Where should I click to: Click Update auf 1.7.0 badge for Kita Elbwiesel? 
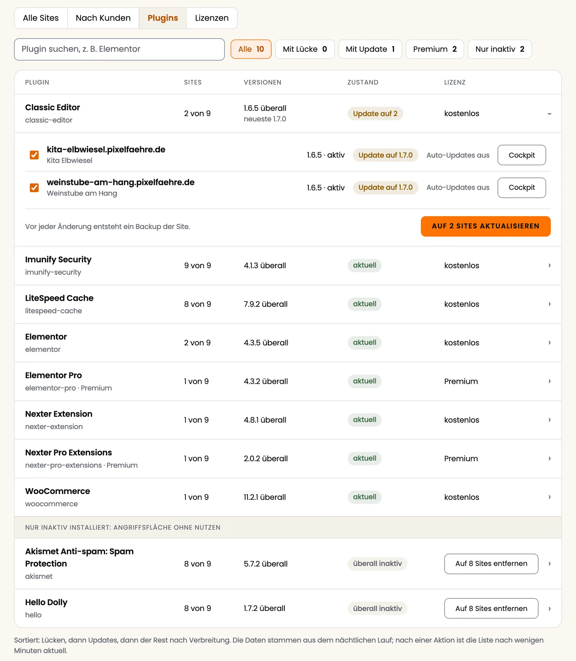(x=386, y=155)
